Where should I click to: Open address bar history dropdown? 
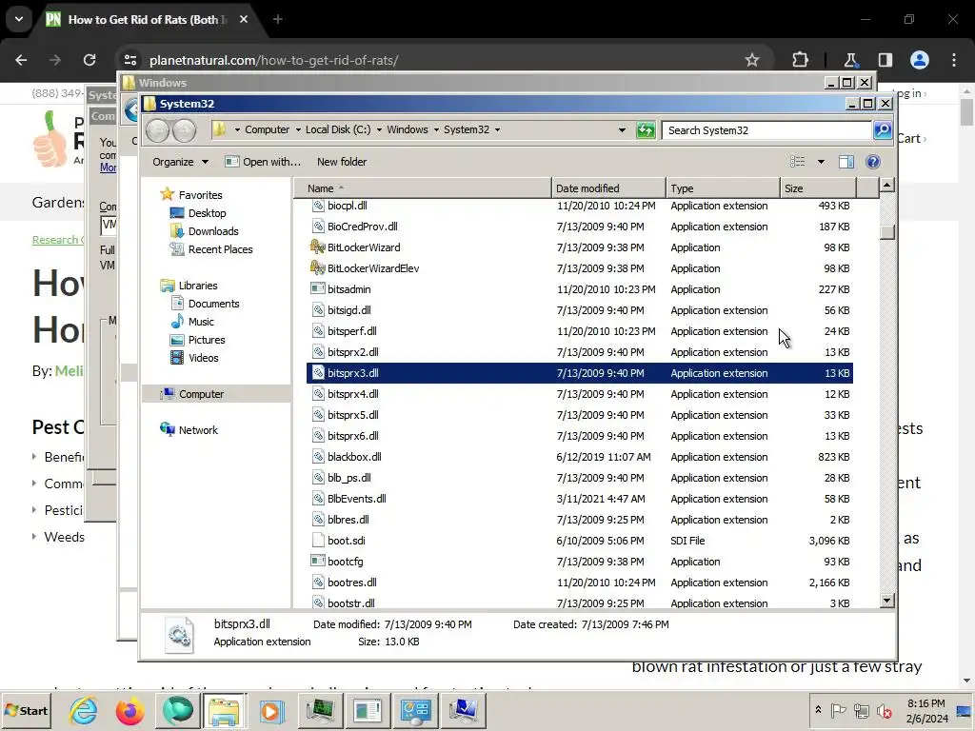tap(622, 129)
